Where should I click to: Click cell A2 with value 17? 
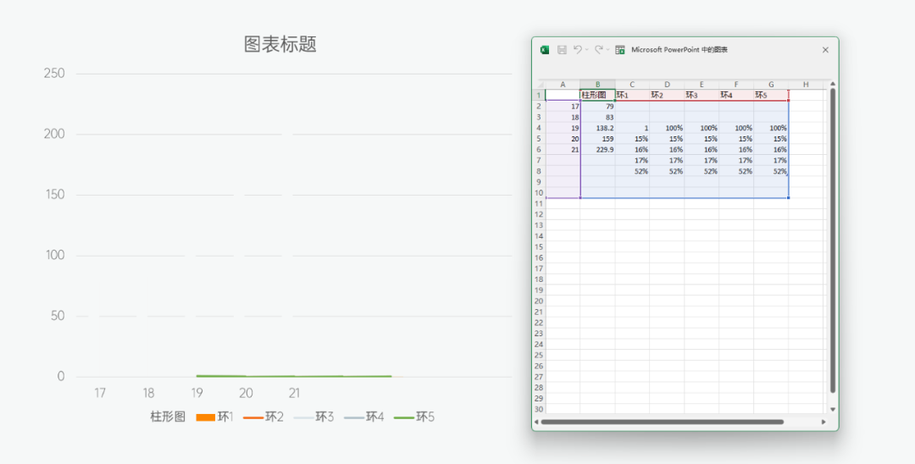click(563, 106)
